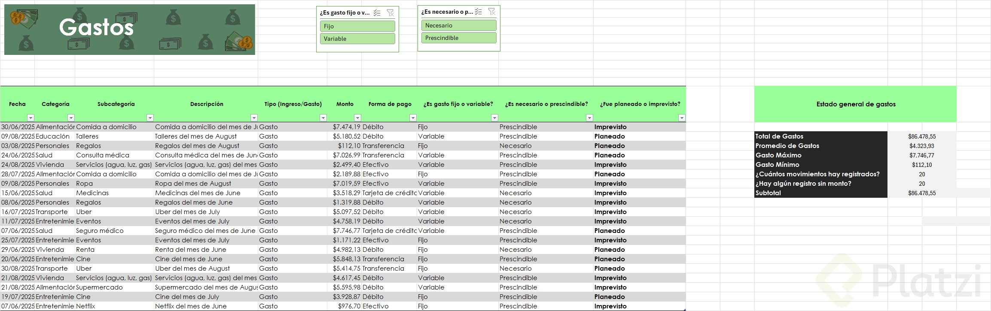Select the amount cell $7.026,99
This screenshot has height=311, width=991.
click(344, 155)
